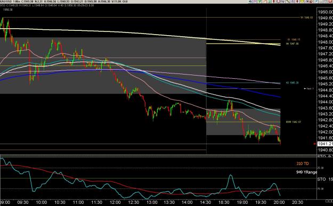Click the 1948.00 price axis label
This screenshot has width=333, height=206.
coord(325,42)
